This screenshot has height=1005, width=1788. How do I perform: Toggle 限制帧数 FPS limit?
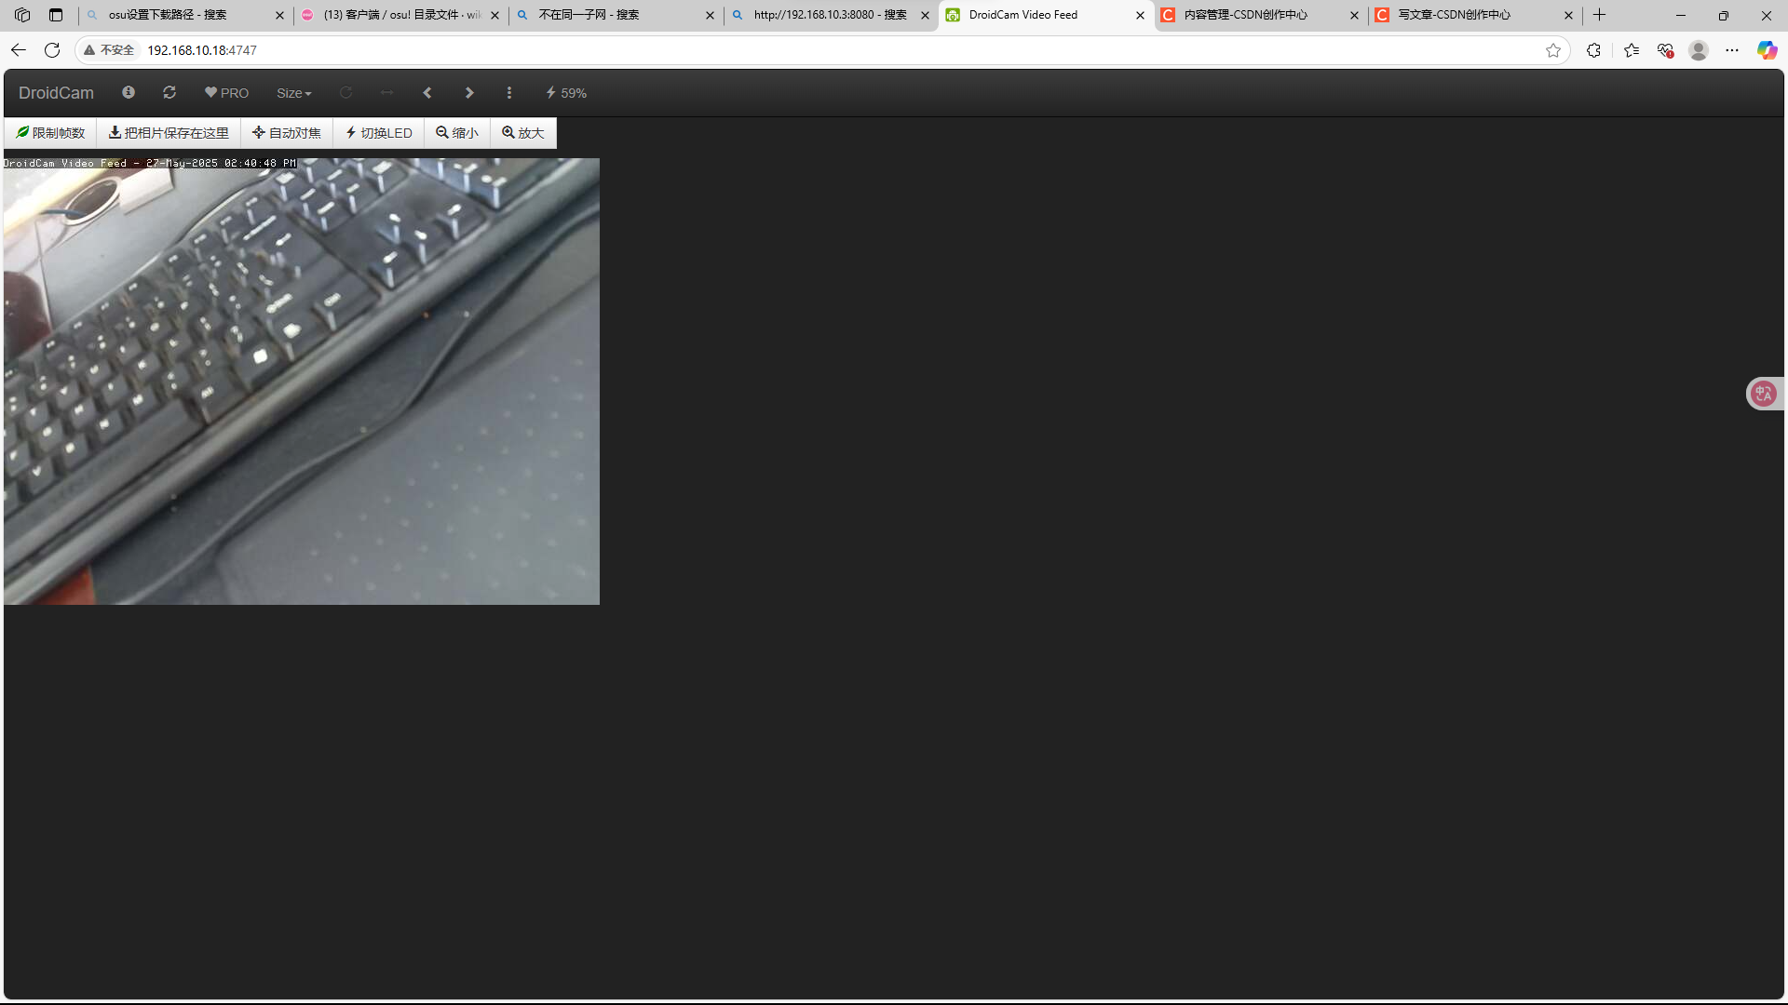(50, 133)
